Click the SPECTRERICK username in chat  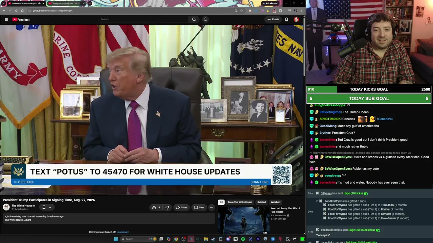coord(330,119)
